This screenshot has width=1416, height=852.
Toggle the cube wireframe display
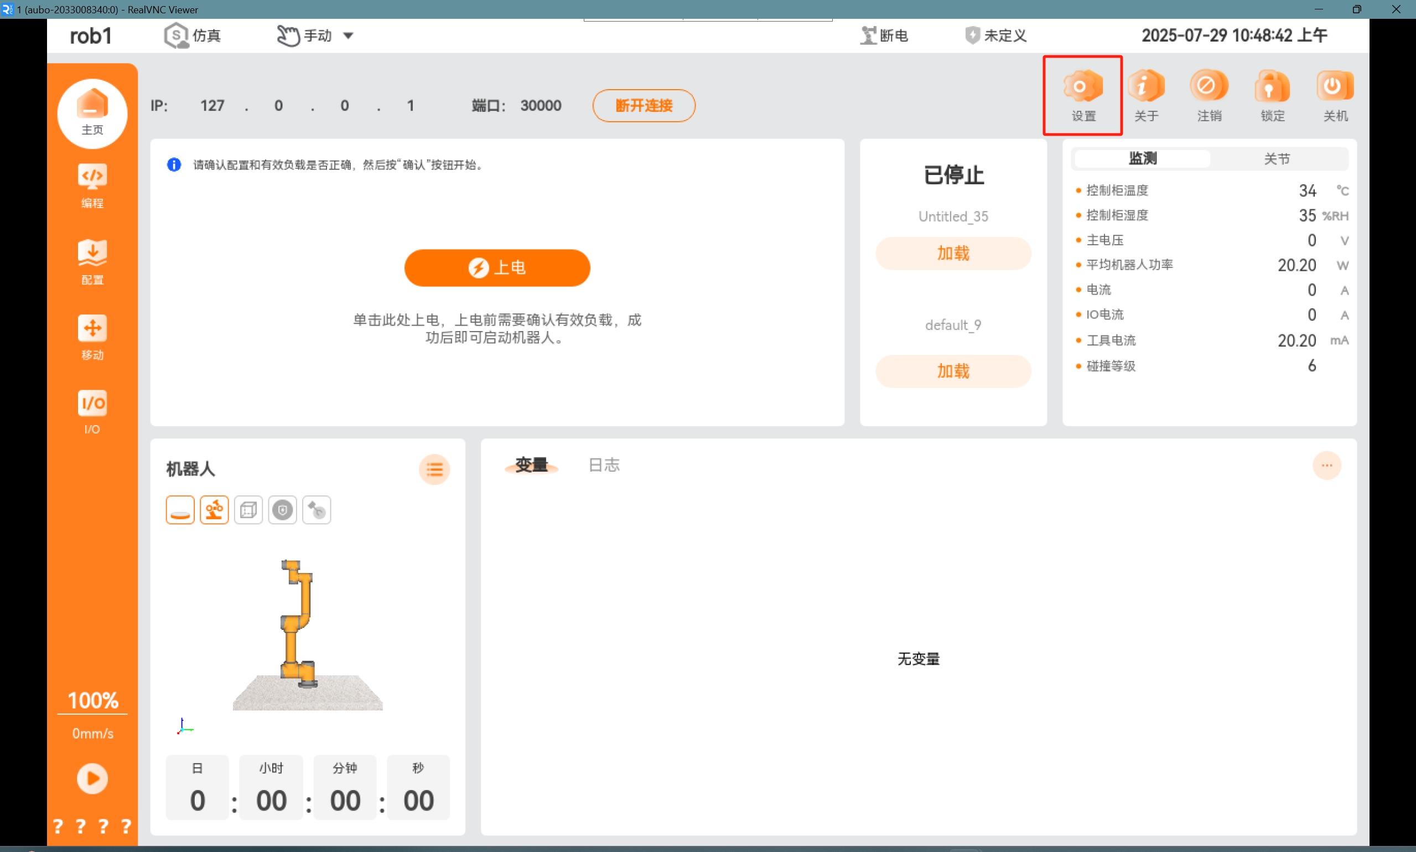point(248,510)
